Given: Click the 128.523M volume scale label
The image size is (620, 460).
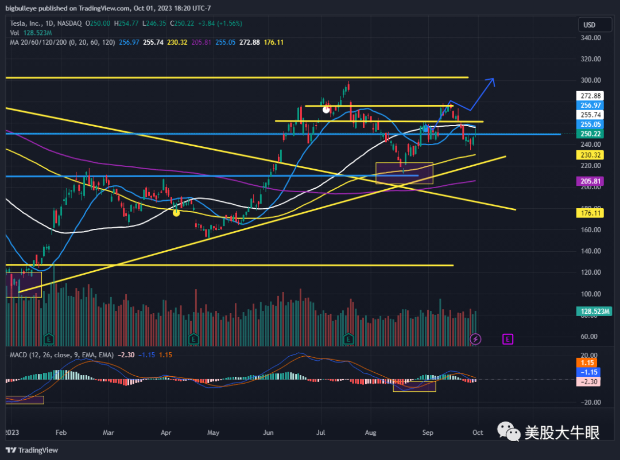Looking at the screenshot, I should [595, 311].
